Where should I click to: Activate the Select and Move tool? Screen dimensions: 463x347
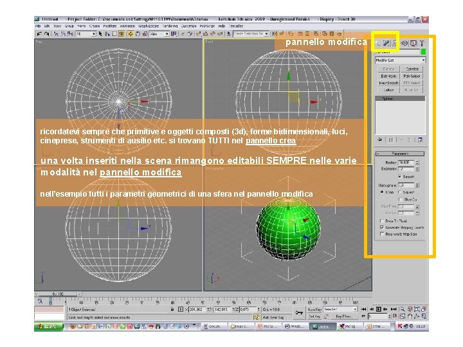point(131,34)
